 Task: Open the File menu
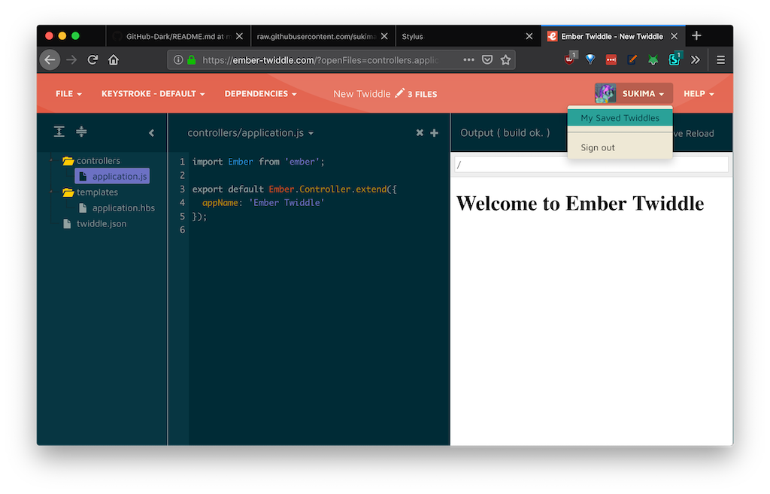68,94
